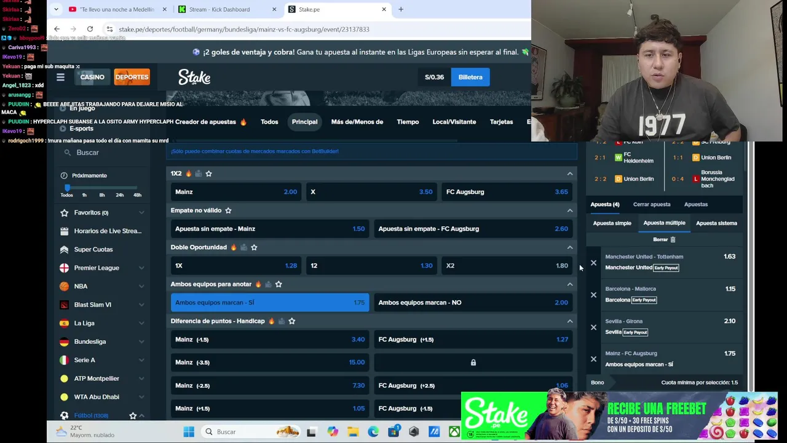This screenshot has height=443, width=787.
Task: Open the Tarjetas market tab
Action: click(501, 122)
